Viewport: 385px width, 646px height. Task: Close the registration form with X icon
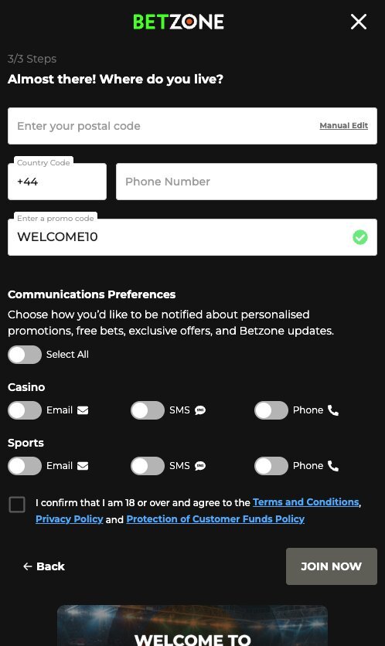pos(358,22)
